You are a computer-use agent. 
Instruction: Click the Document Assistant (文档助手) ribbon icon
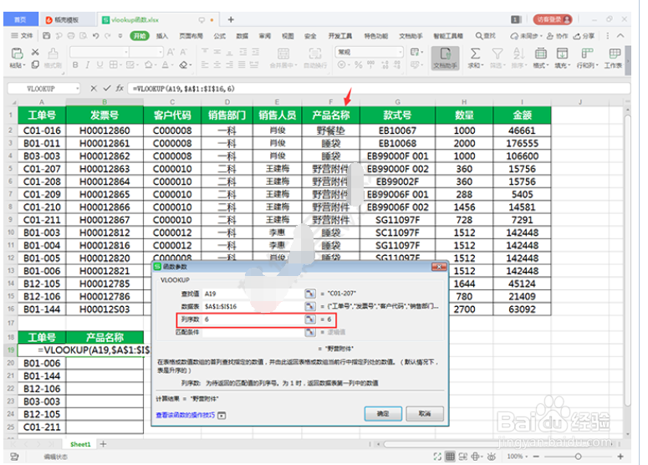point(445,58)
